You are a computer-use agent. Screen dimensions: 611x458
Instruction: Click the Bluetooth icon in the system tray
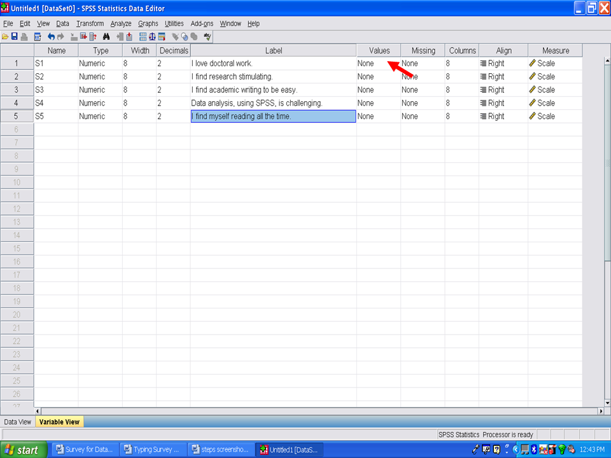[535, 450]
